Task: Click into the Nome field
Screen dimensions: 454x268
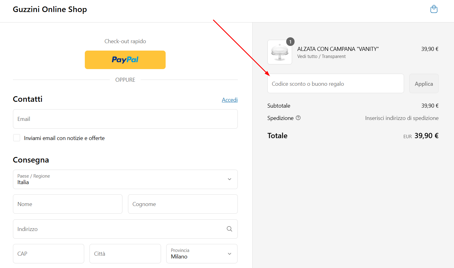Action: [x=68, y=204]
